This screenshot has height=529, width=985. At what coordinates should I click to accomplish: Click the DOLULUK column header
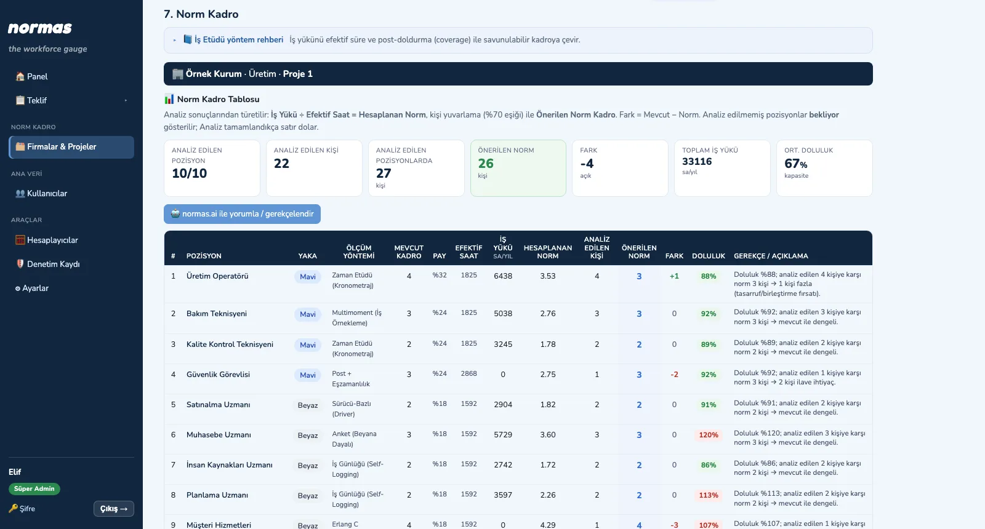[709, 256]
